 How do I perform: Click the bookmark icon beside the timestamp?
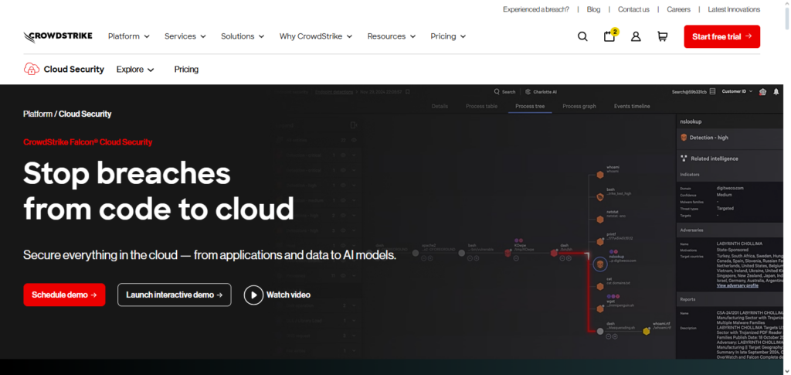click(408, 92)
